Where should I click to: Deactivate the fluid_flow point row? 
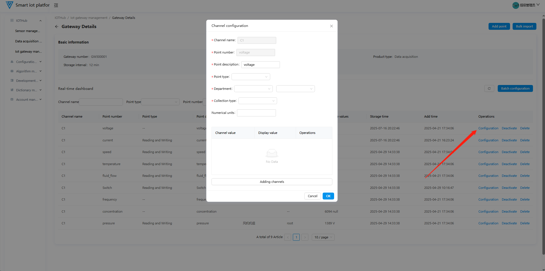509,176
